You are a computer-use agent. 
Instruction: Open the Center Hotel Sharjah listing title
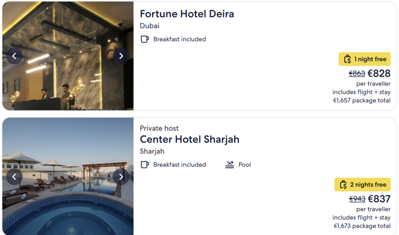point(189,139)
